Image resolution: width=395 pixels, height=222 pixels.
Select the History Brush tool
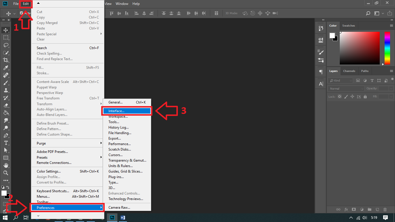click(6, 98)
